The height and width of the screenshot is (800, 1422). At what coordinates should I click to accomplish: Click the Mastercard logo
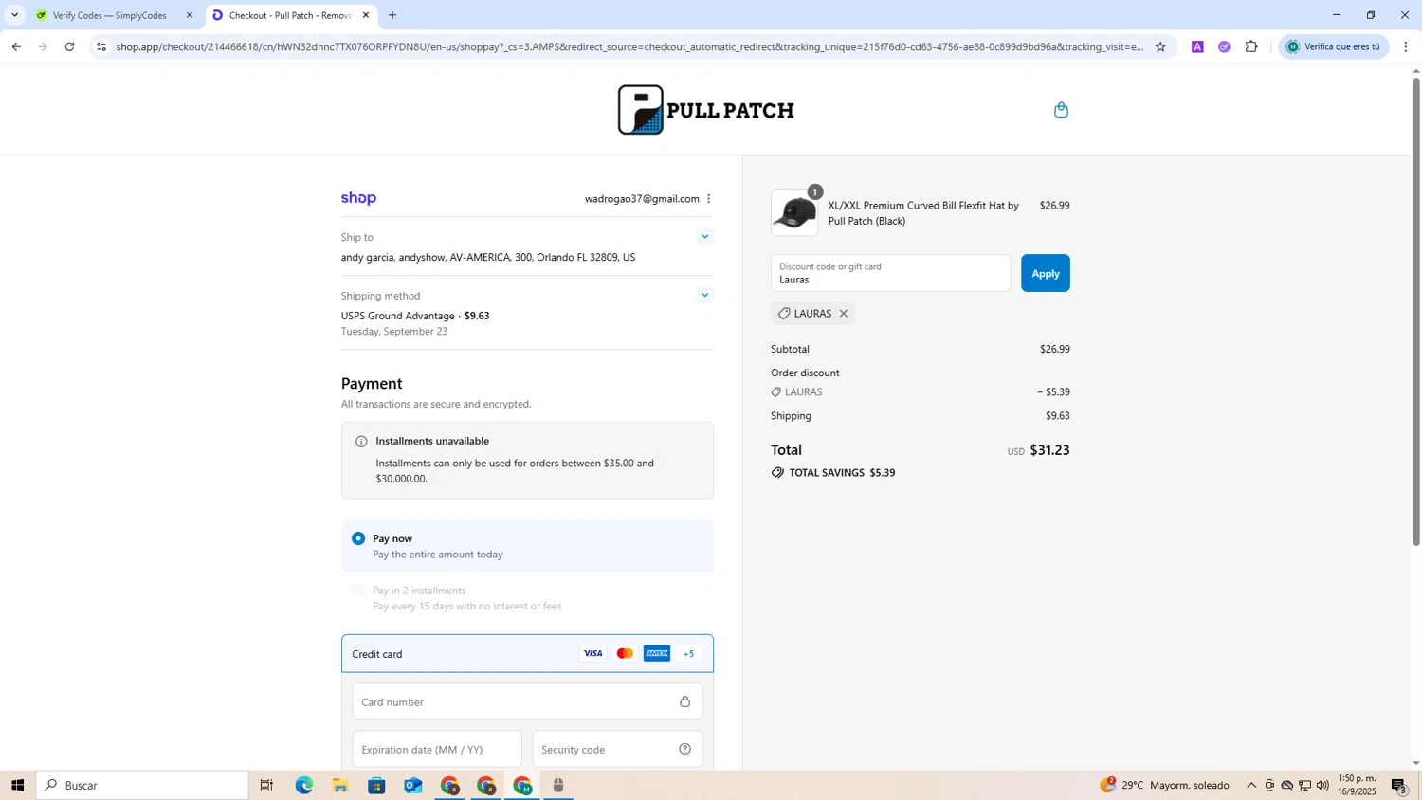point(625,654)
